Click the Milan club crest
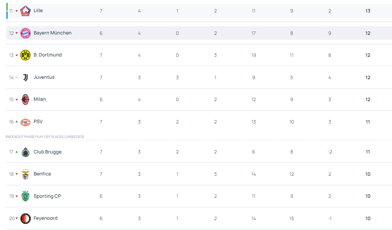This screenshot has width=392, height=230. tap(25, 99)
